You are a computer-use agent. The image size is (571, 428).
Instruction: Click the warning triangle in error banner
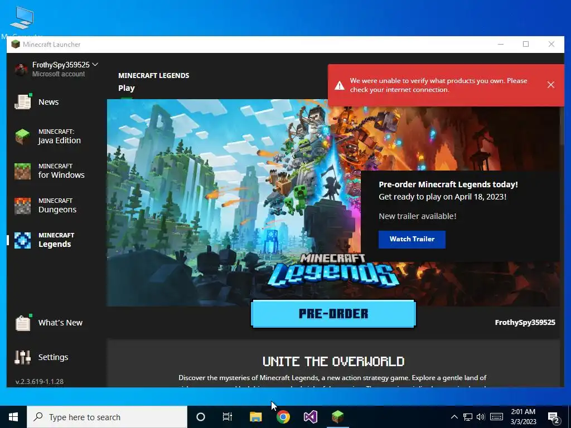[x=340, y=85]
